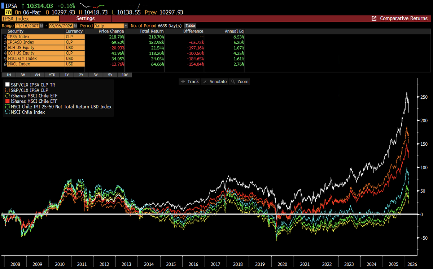The image size is (433, 269).
Task: Sort by the Difference column header
Action: tap(193, 31)
